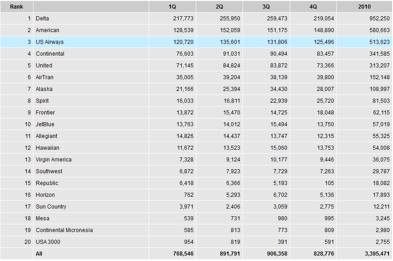Screen dimensions: 393x261
Task: Click the Virgin America name cell
Action: tap(91, 160)
